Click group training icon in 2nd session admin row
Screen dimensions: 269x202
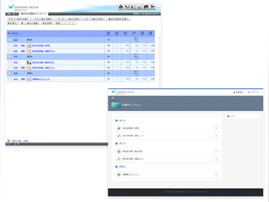(29, 62)
